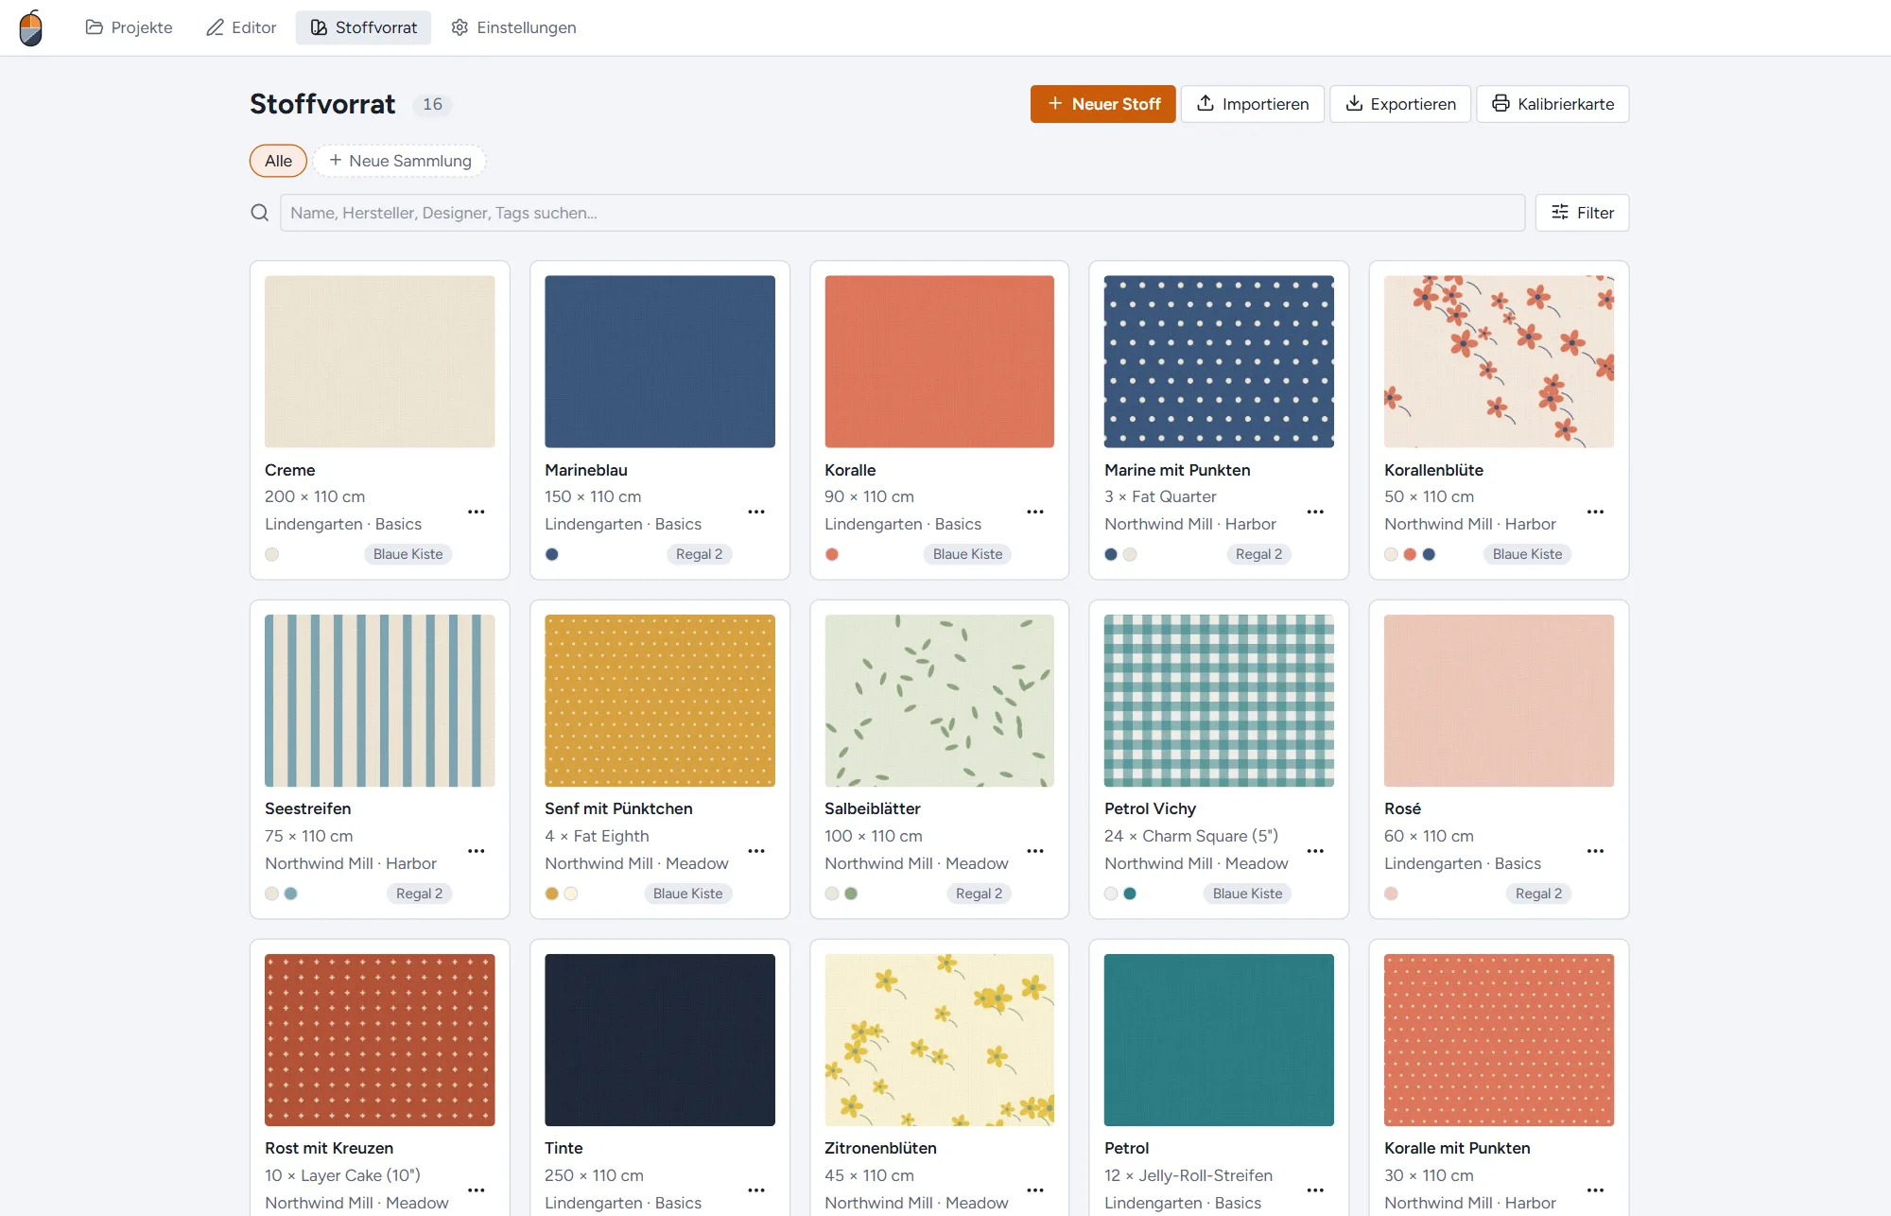The width and height of the screenshot is (1891, 1216).
Task: Click the app logo icon
Action: [x=31, y=27]
